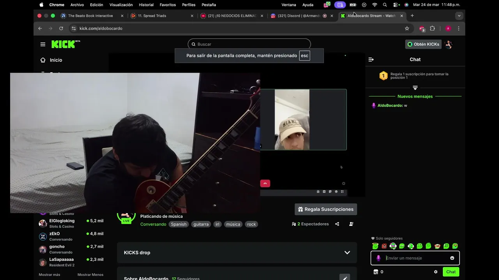The width and height of the screenshot is (499, 280).
Task: Click the red hang-up call button in stream
Action: [265, 184]
